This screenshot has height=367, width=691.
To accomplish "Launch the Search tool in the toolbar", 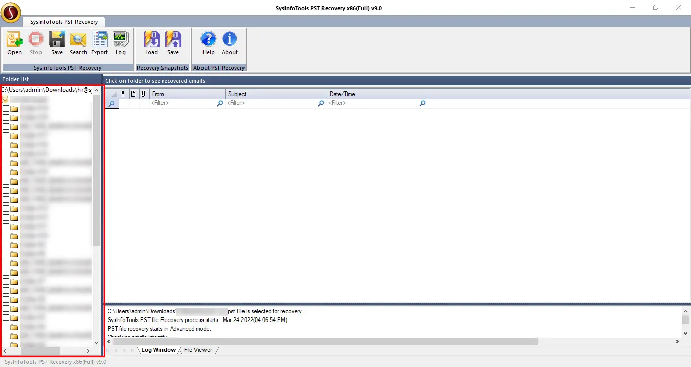I will pos(78,43).
